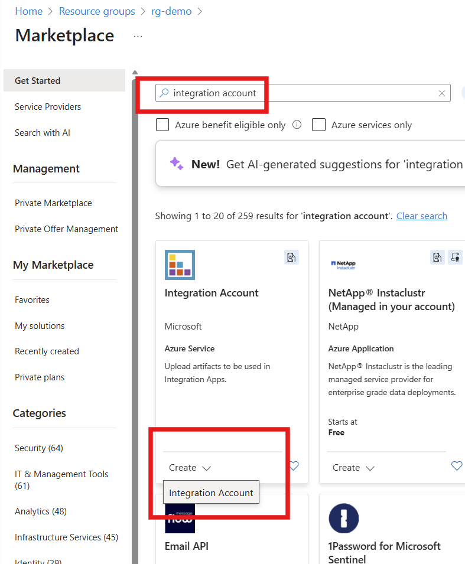The height and width of the screenshot is (564, 465).
Task: Click the first badge icon on the NetApp Instaclustr card
Action: pos(437,257)
